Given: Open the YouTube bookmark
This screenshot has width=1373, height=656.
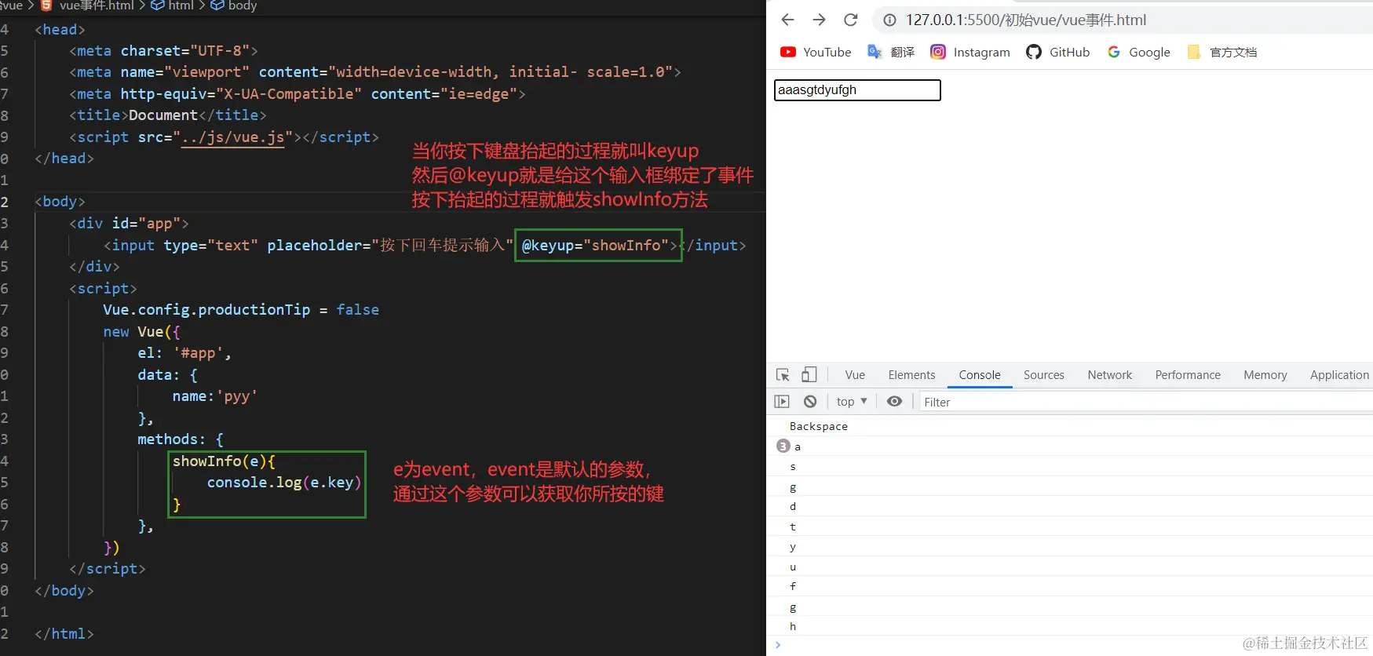Looking at the screenshot, I should 816,52.
